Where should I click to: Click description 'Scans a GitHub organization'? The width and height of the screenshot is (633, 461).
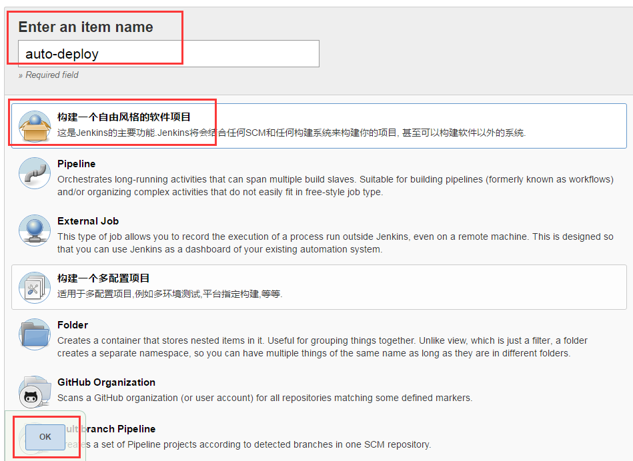tap(265, 398)
